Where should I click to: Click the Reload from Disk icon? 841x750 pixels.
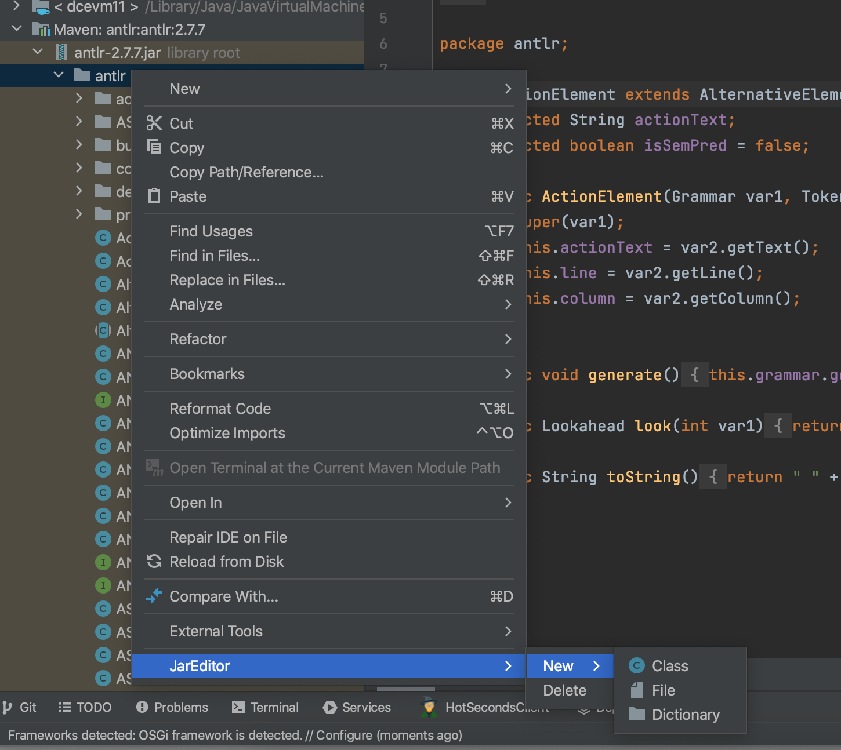coord(154,561)
